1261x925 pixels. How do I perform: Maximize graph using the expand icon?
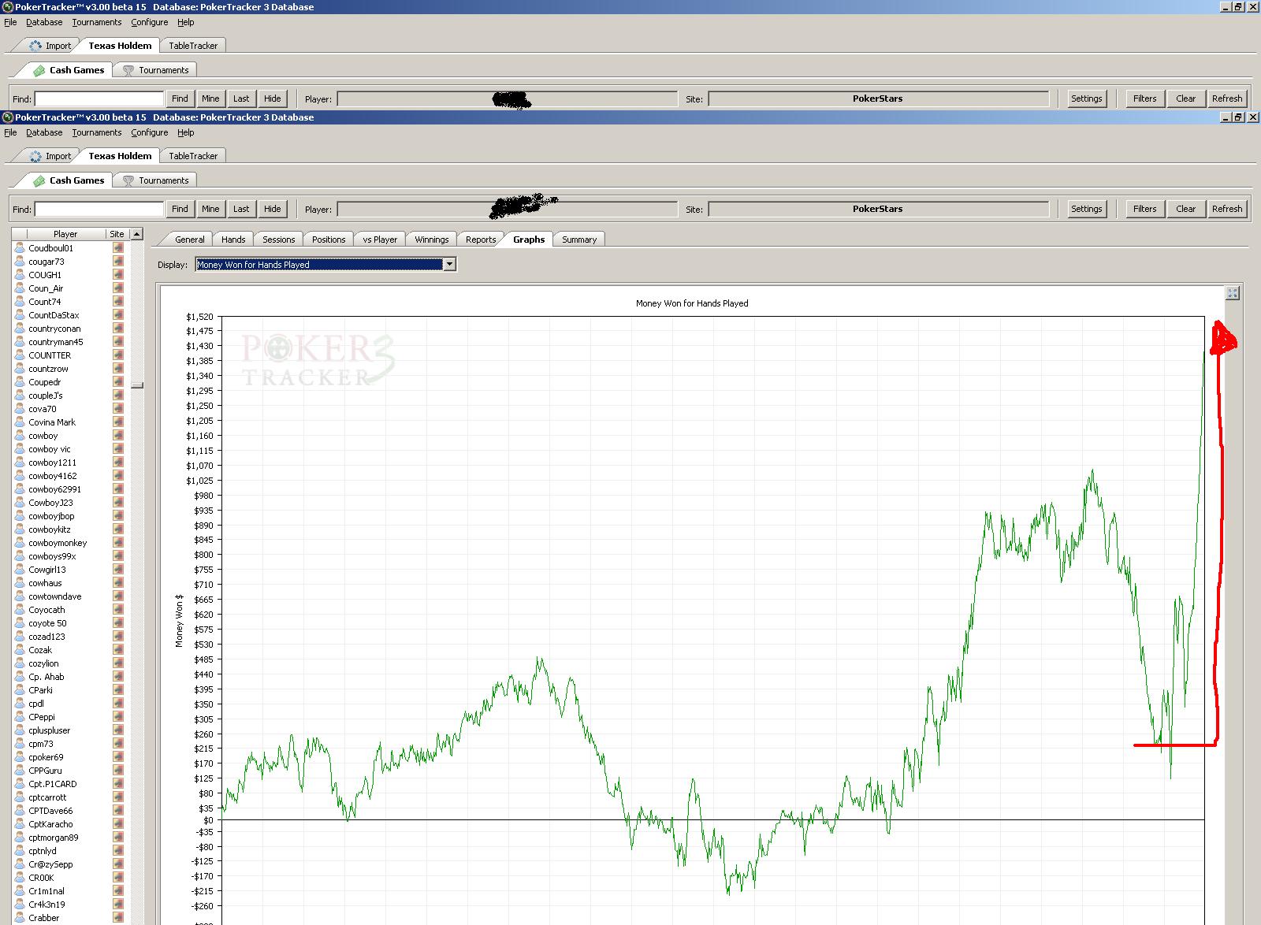click(1233, 293)
